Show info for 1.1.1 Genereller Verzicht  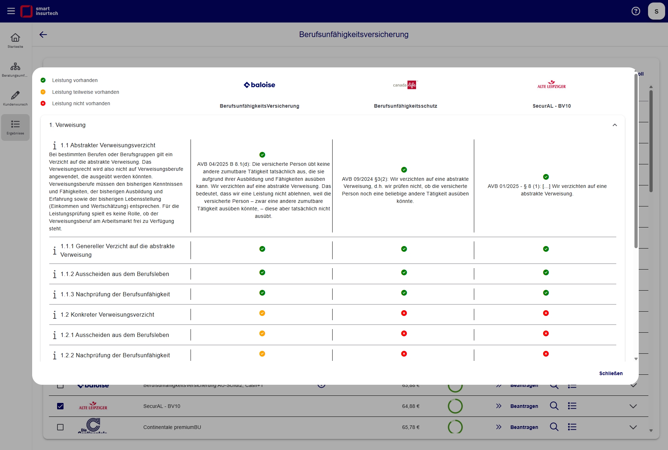coord(55,251)
